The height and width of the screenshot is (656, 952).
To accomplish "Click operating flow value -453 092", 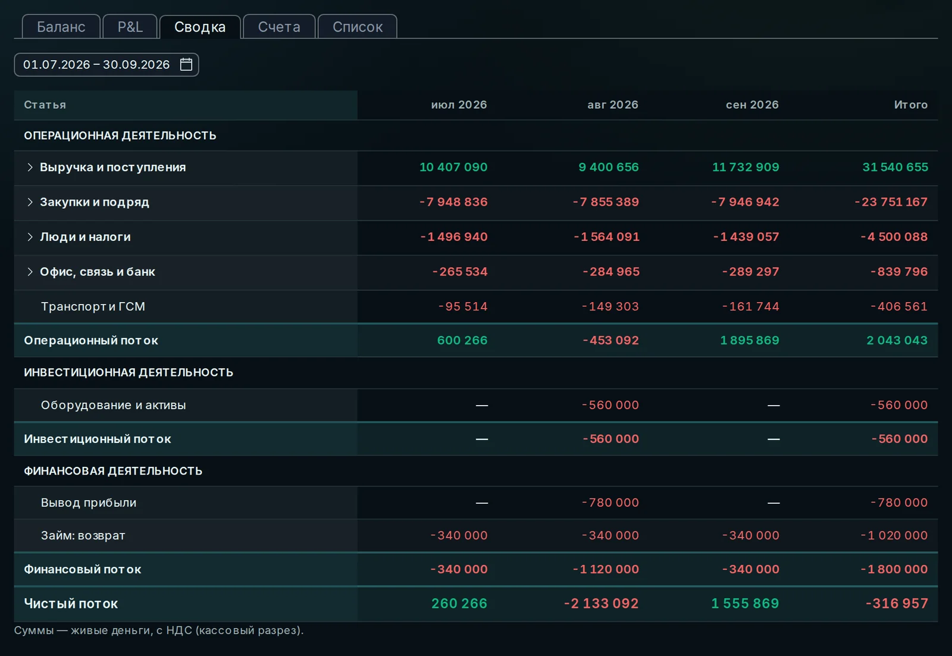I will point(610,341).
